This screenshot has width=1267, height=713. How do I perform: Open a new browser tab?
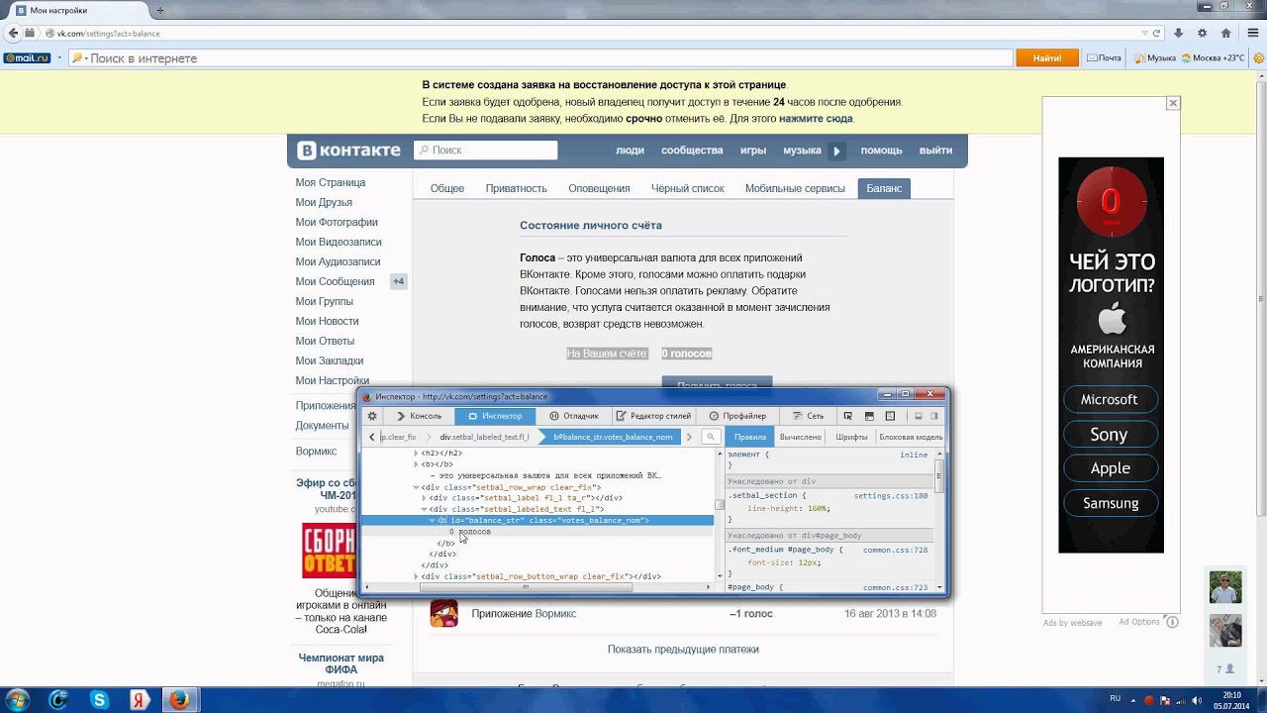pyautogui.click(x=160, y=10)
